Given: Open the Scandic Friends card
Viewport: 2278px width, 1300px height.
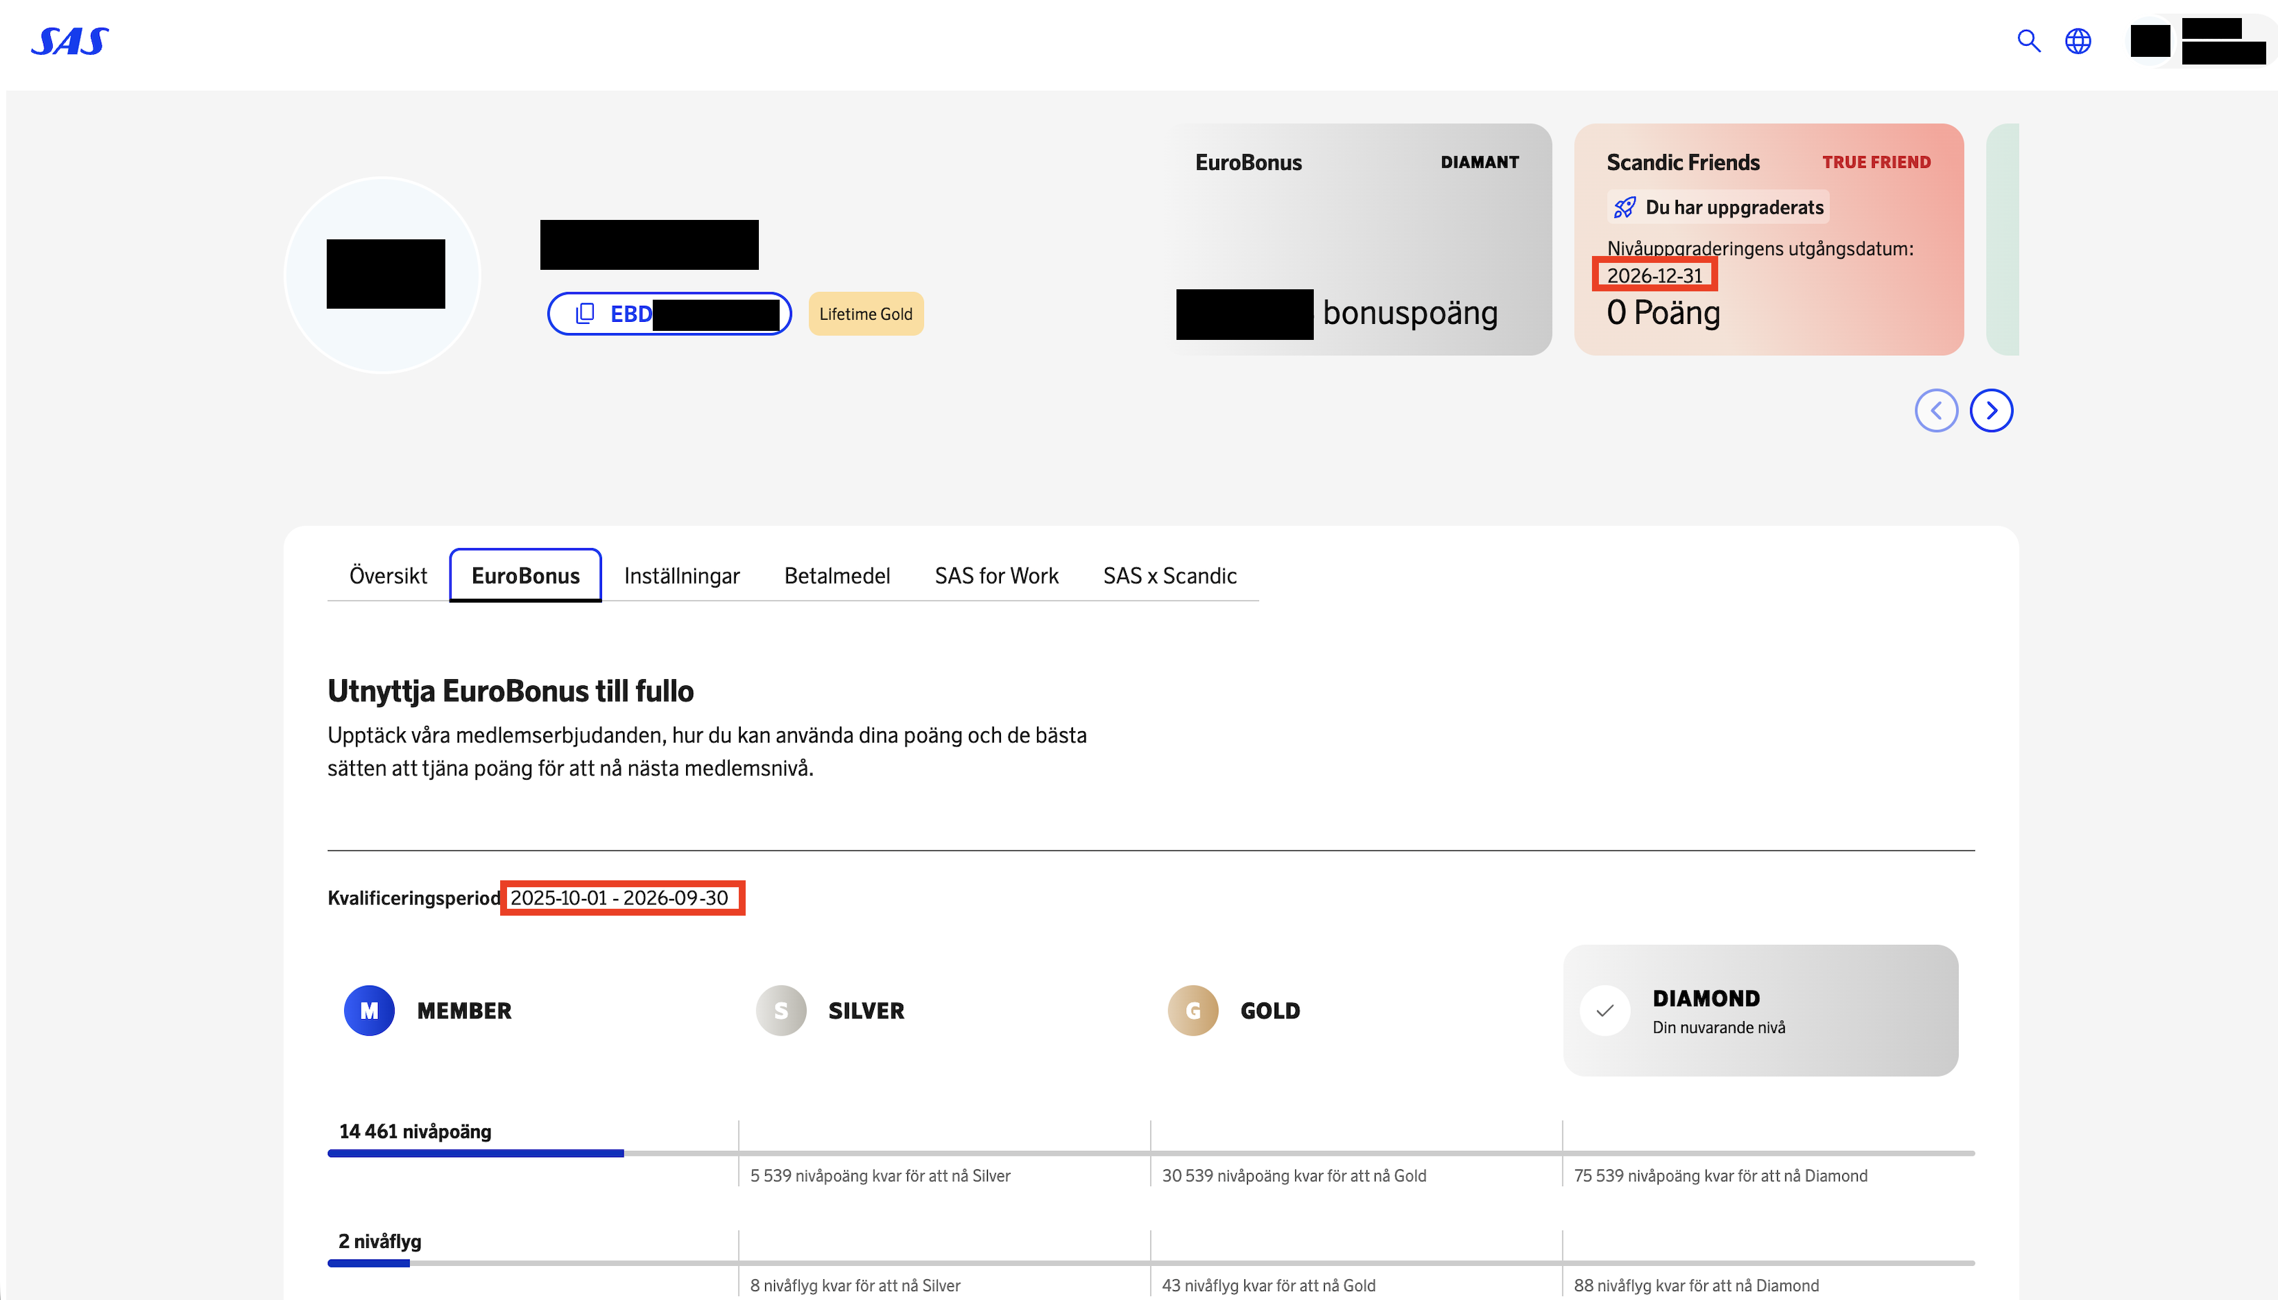Looking at the screenshot, I should [x=1770, y=239].
